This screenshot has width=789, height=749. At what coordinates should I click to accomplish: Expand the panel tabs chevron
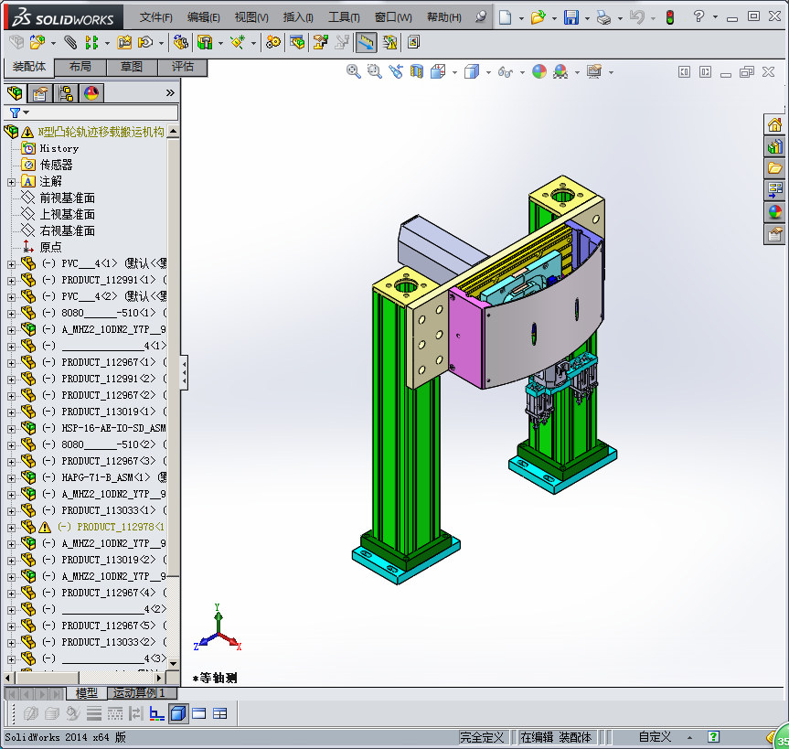pyautogui.click(x=170, y=92)
